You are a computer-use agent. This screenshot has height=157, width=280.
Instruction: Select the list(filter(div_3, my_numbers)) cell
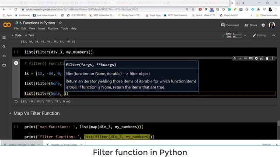[x=144, y=52]
